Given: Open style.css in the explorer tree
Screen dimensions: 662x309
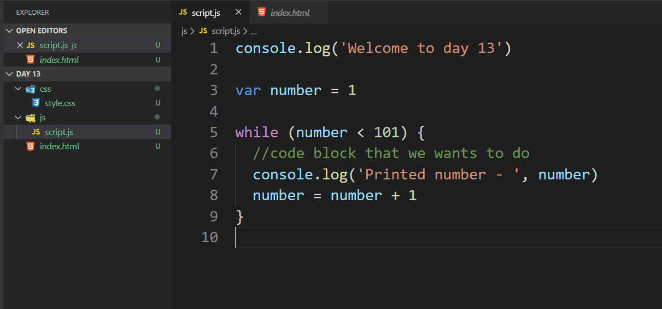Looking at the screenshot, I should coord(60,103).
